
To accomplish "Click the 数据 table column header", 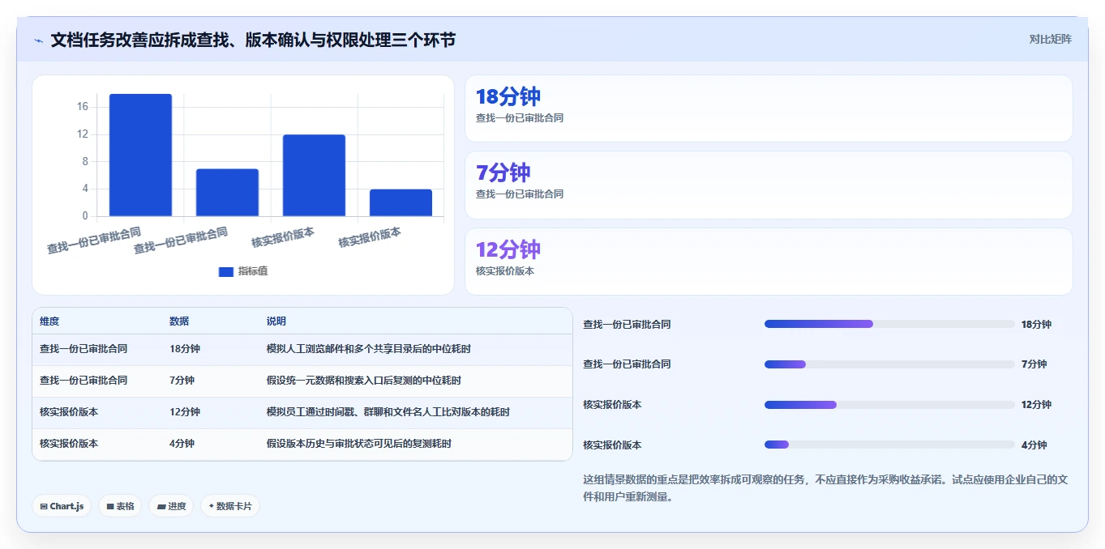I will (x=179, y=321).
